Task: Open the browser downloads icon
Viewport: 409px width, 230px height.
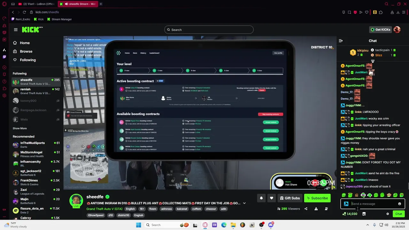Action: (x=398, y=12)
